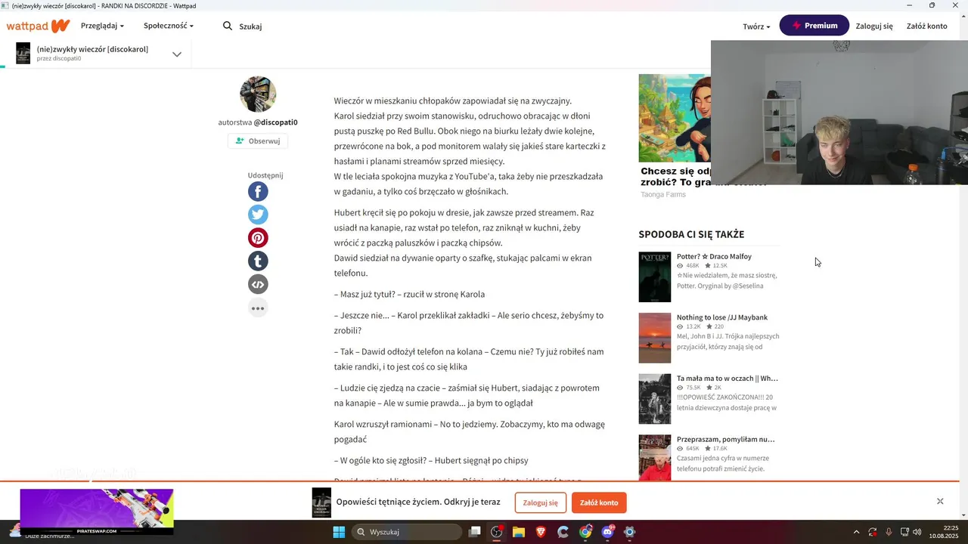
Task: Open the Przeglądaj menu
Action: coord(102,26)
